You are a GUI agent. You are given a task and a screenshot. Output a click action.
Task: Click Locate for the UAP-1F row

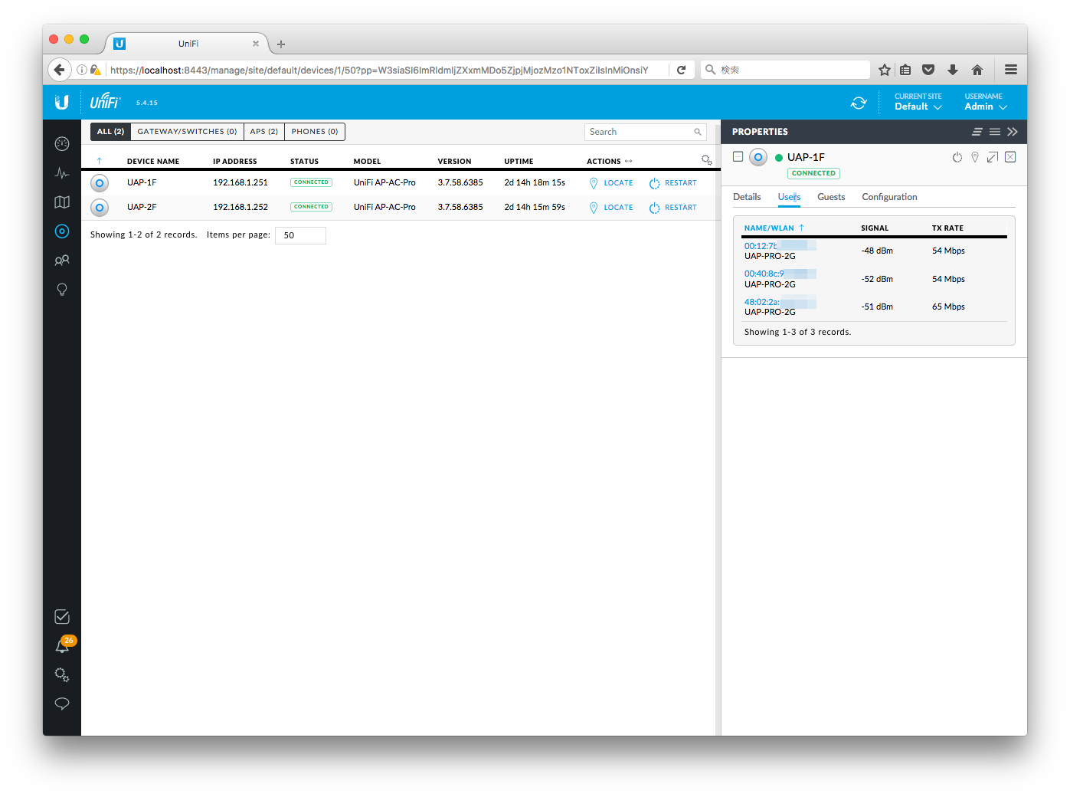[x=611, y=183]
